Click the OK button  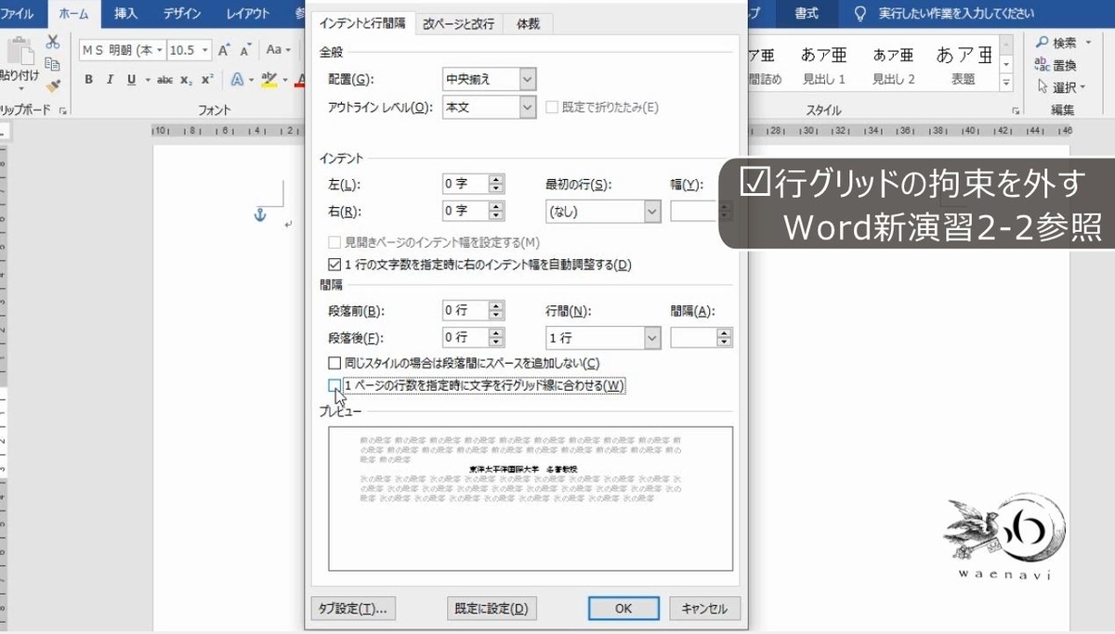click(623, 608)
